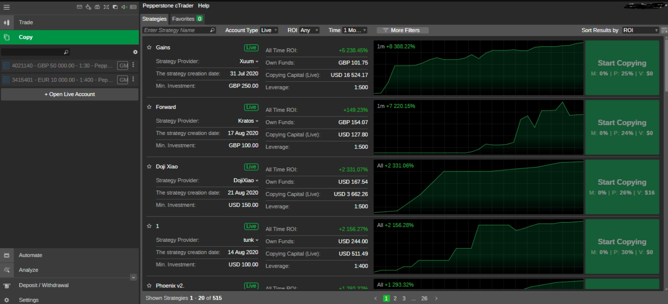Open the Gains ROI performance chart
668x304 pixels.
(478, 68)
